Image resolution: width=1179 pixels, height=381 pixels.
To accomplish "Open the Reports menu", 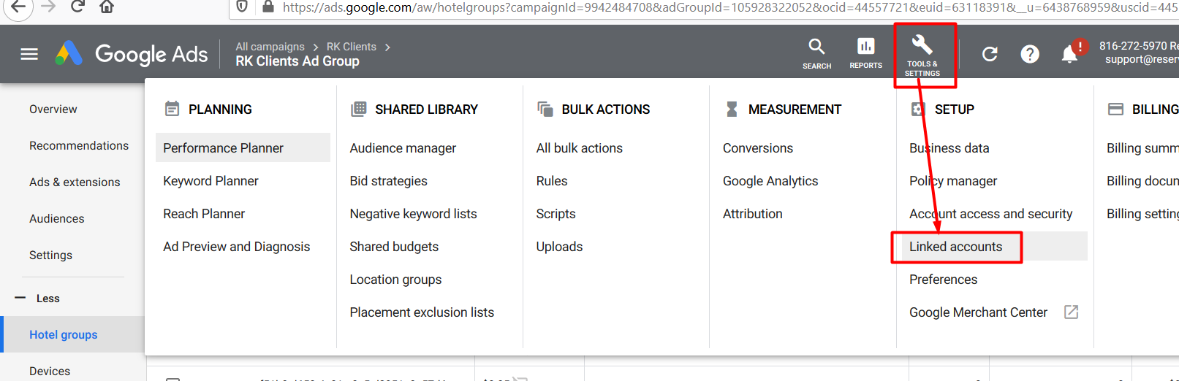I will (865, 54).
